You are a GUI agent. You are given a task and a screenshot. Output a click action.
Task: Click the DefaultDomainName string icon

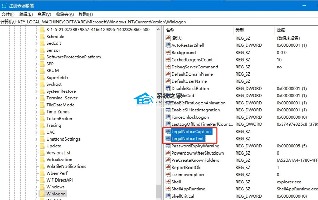[x=168, y=74]
